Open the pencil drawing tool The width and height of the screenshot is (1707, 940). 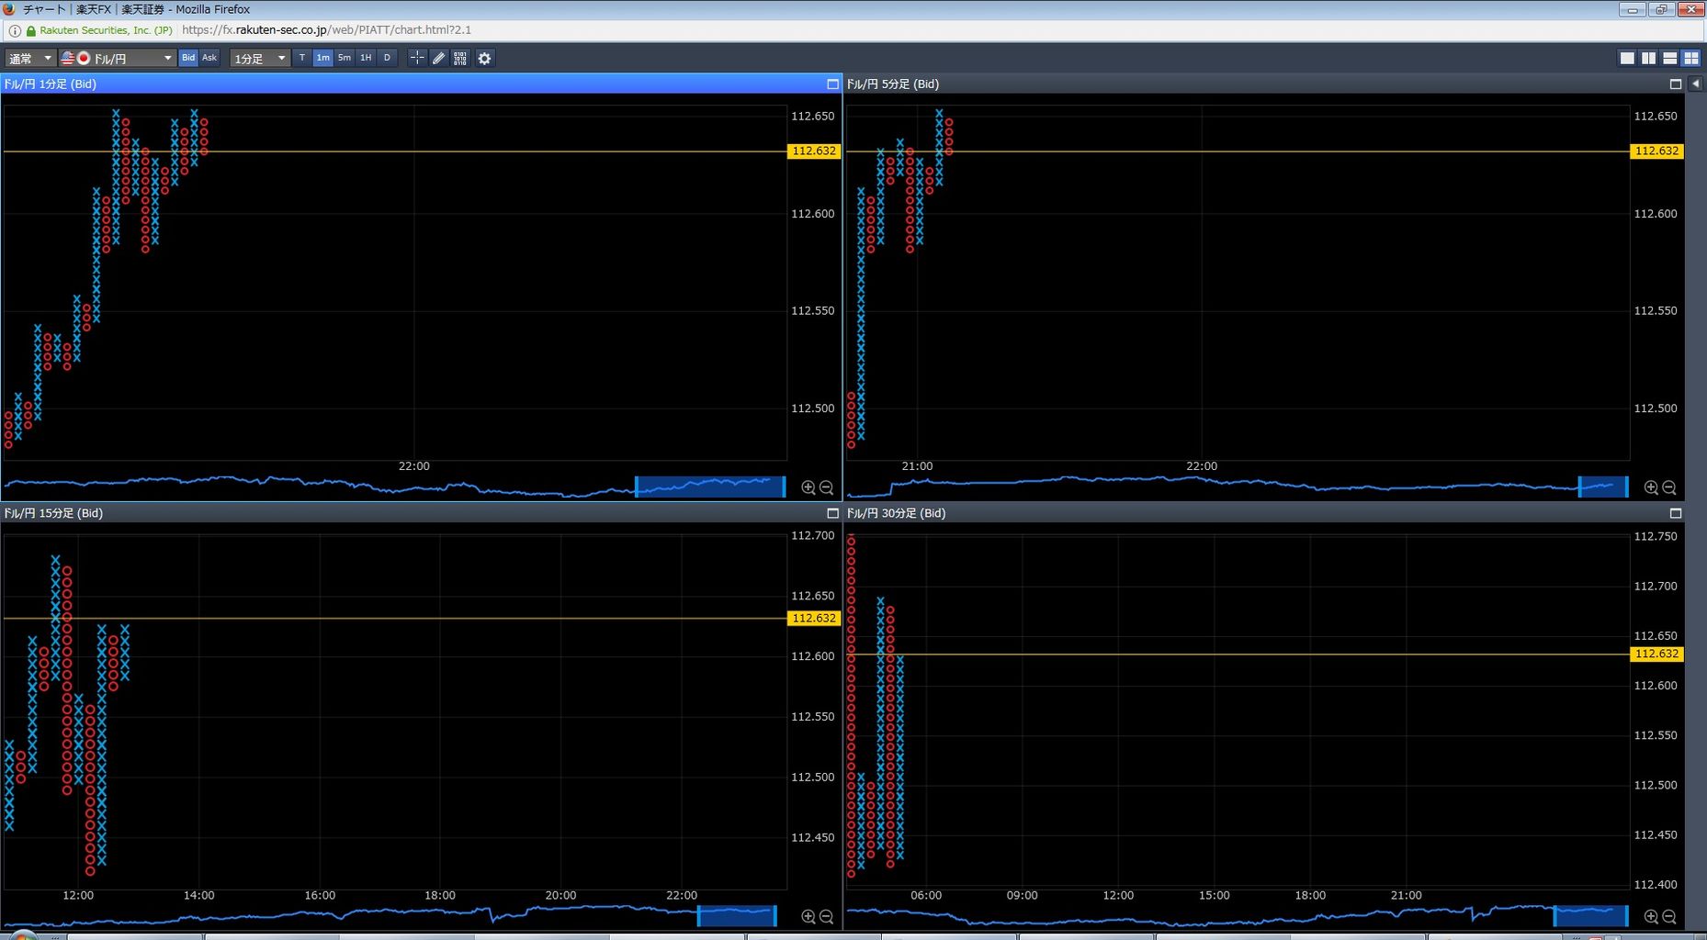click(439, 58)
